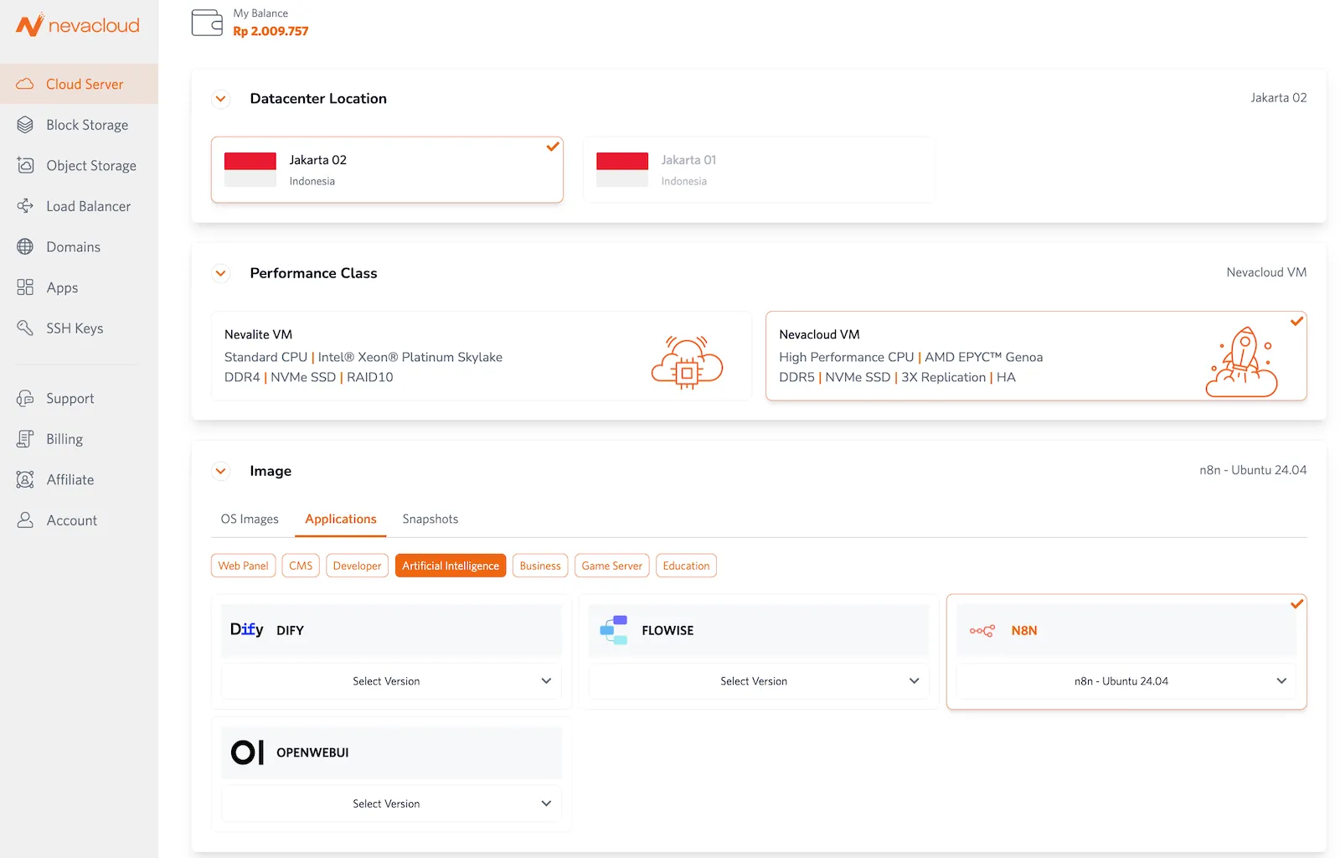Click the Block Storage sidebar icon
1340x858 pixels.
tap(25, 125)
